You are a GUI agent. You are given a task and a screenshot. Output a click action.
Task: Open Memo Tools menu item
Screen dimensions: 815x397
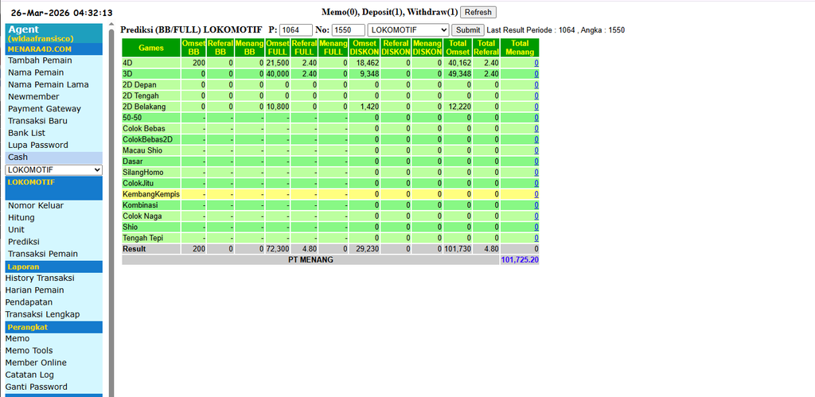click(29, 350)
